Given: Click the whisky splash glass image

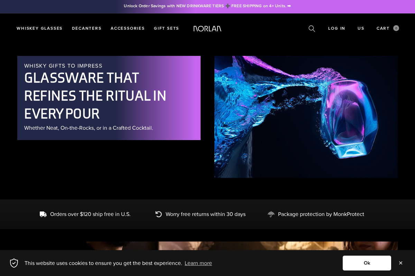Looking at the screenshot, I should 306,117.
